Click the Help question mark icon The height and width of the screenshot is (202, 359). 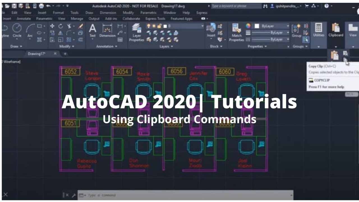(326, 6)
